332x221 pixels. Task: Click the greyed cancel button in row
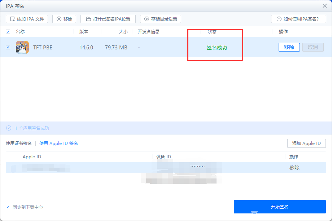313,47
